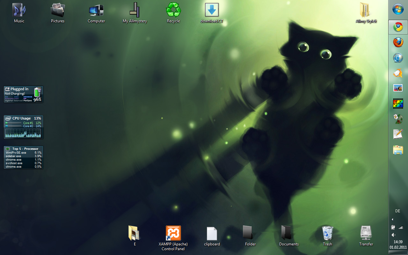Click the 14:39 clock
Screen dimensions: 408x255
[398, 242]
